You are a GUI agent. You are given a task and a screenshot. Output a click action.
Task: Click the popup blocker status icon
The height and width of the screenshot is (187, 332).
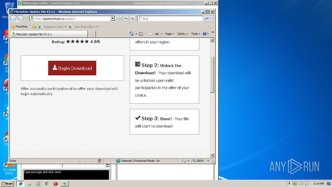coord(100,161)
